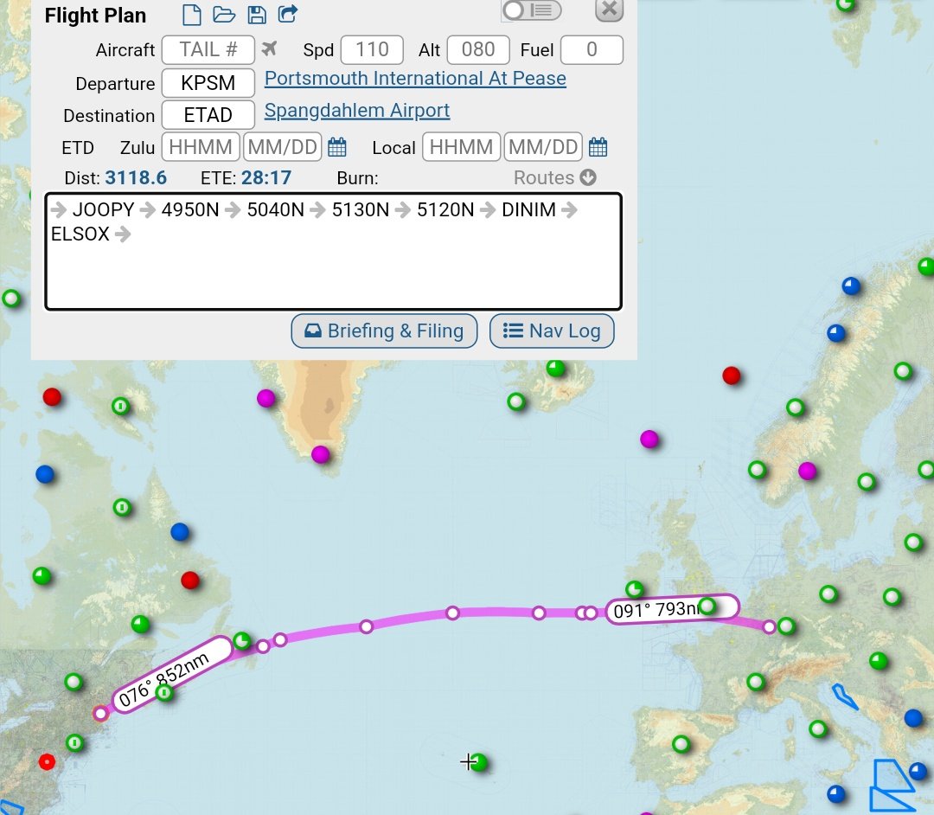Expand the Routes dropdown
This screenshot has height=815, width=934.
point(554,177)
